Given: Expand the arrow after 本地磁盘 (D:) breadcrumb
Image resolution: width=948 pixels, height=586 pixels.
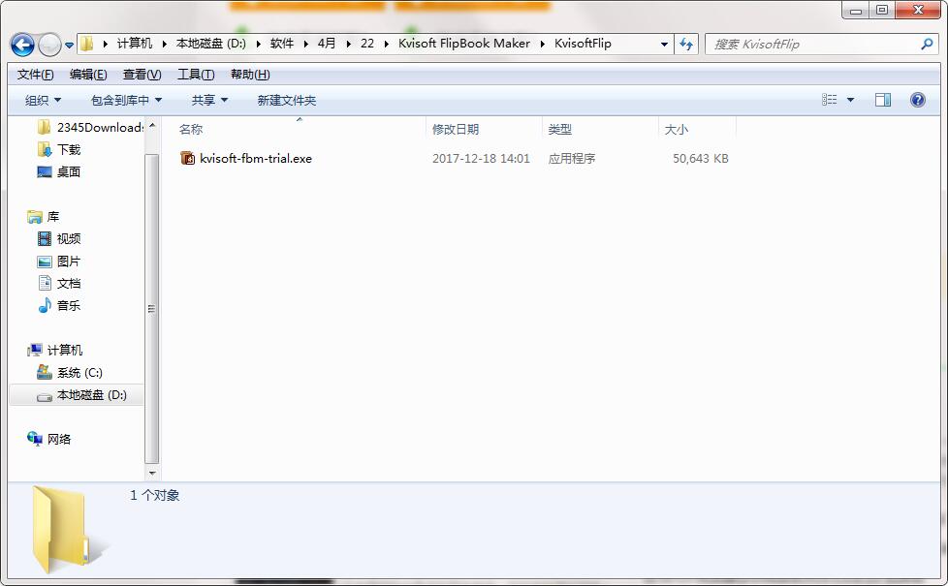Looking at the screenshot, I should [x=258, y=45].
